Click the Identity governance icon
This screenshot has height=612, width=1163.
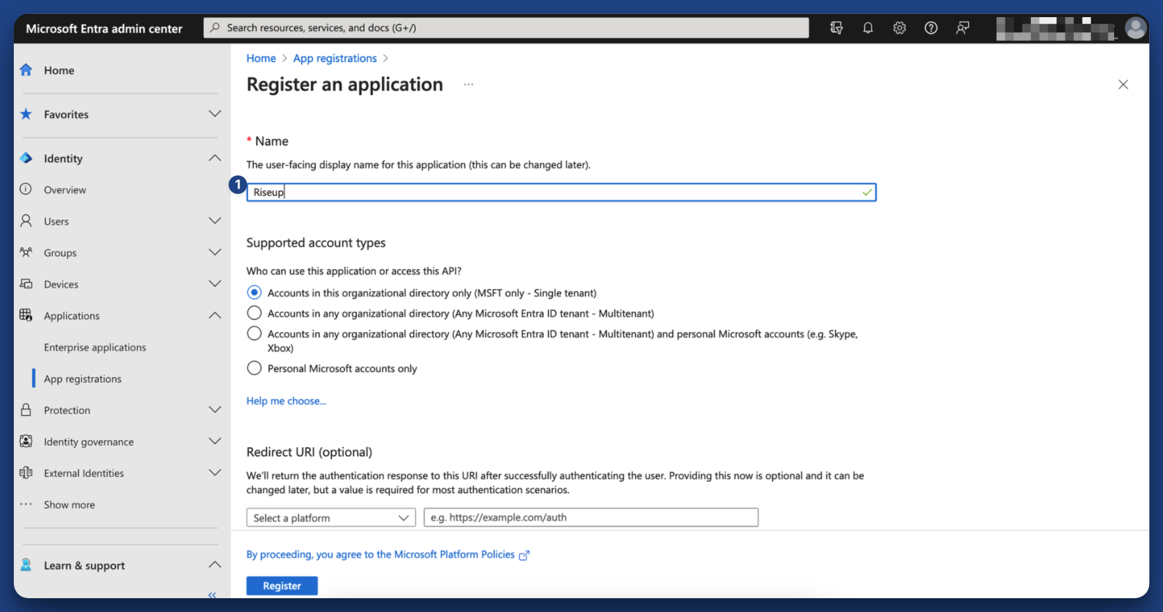[26, 441]
